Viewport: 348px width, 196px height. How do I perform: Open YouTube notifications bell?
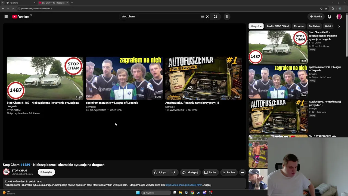click(x=329, y=17)
